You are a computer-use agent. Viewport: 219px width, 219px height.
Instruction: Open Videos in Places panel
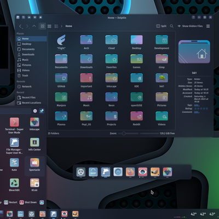(31, 71)
